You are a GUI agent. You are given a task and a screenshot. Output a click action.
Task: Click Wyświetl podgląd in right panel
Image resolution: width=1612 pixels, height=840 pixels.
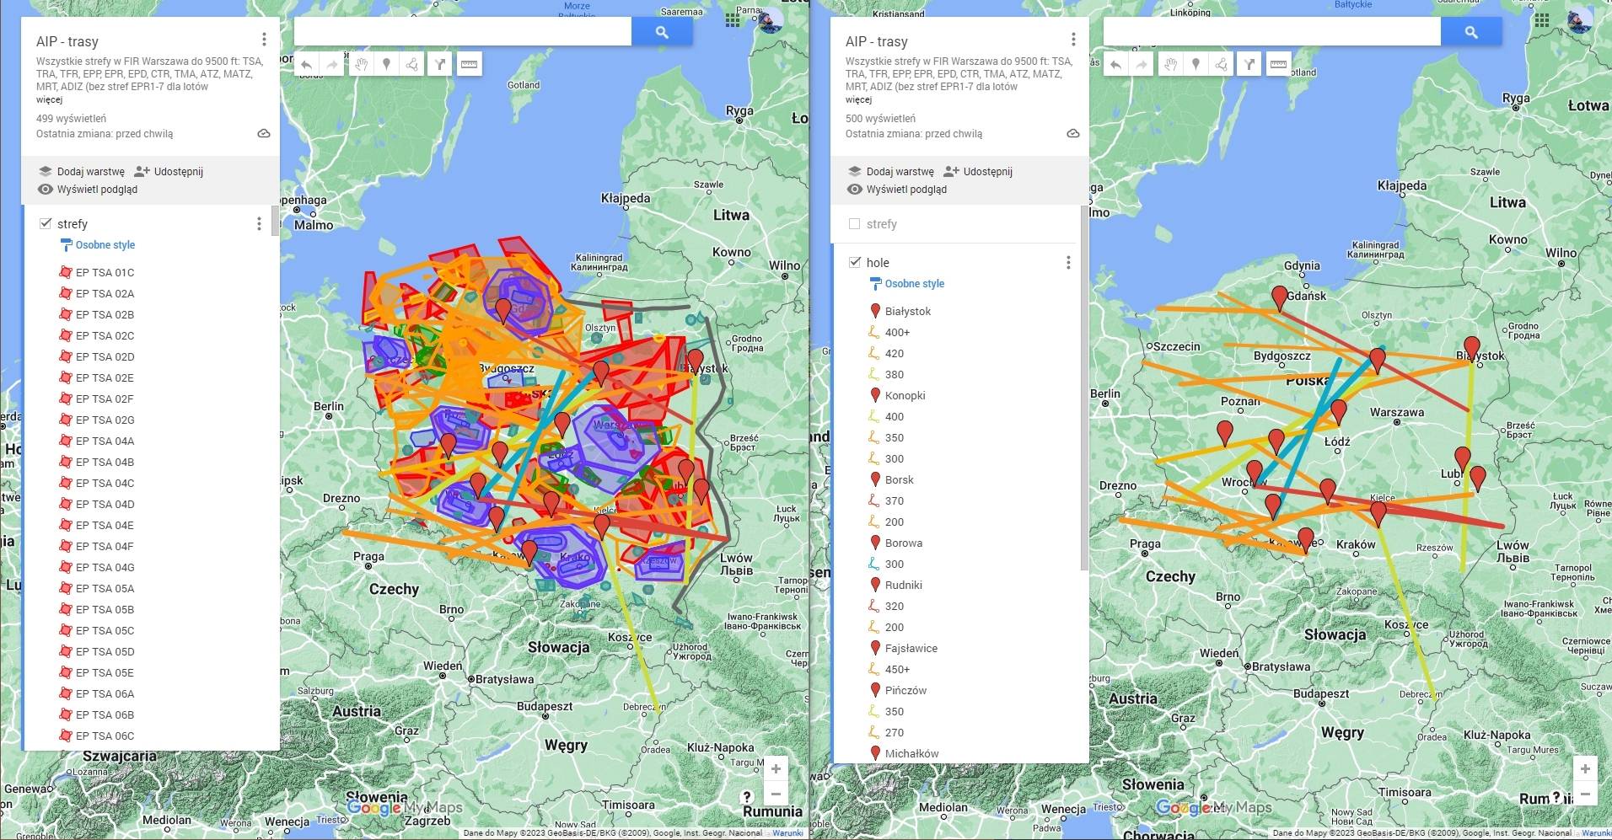click(x=897, y=190)
